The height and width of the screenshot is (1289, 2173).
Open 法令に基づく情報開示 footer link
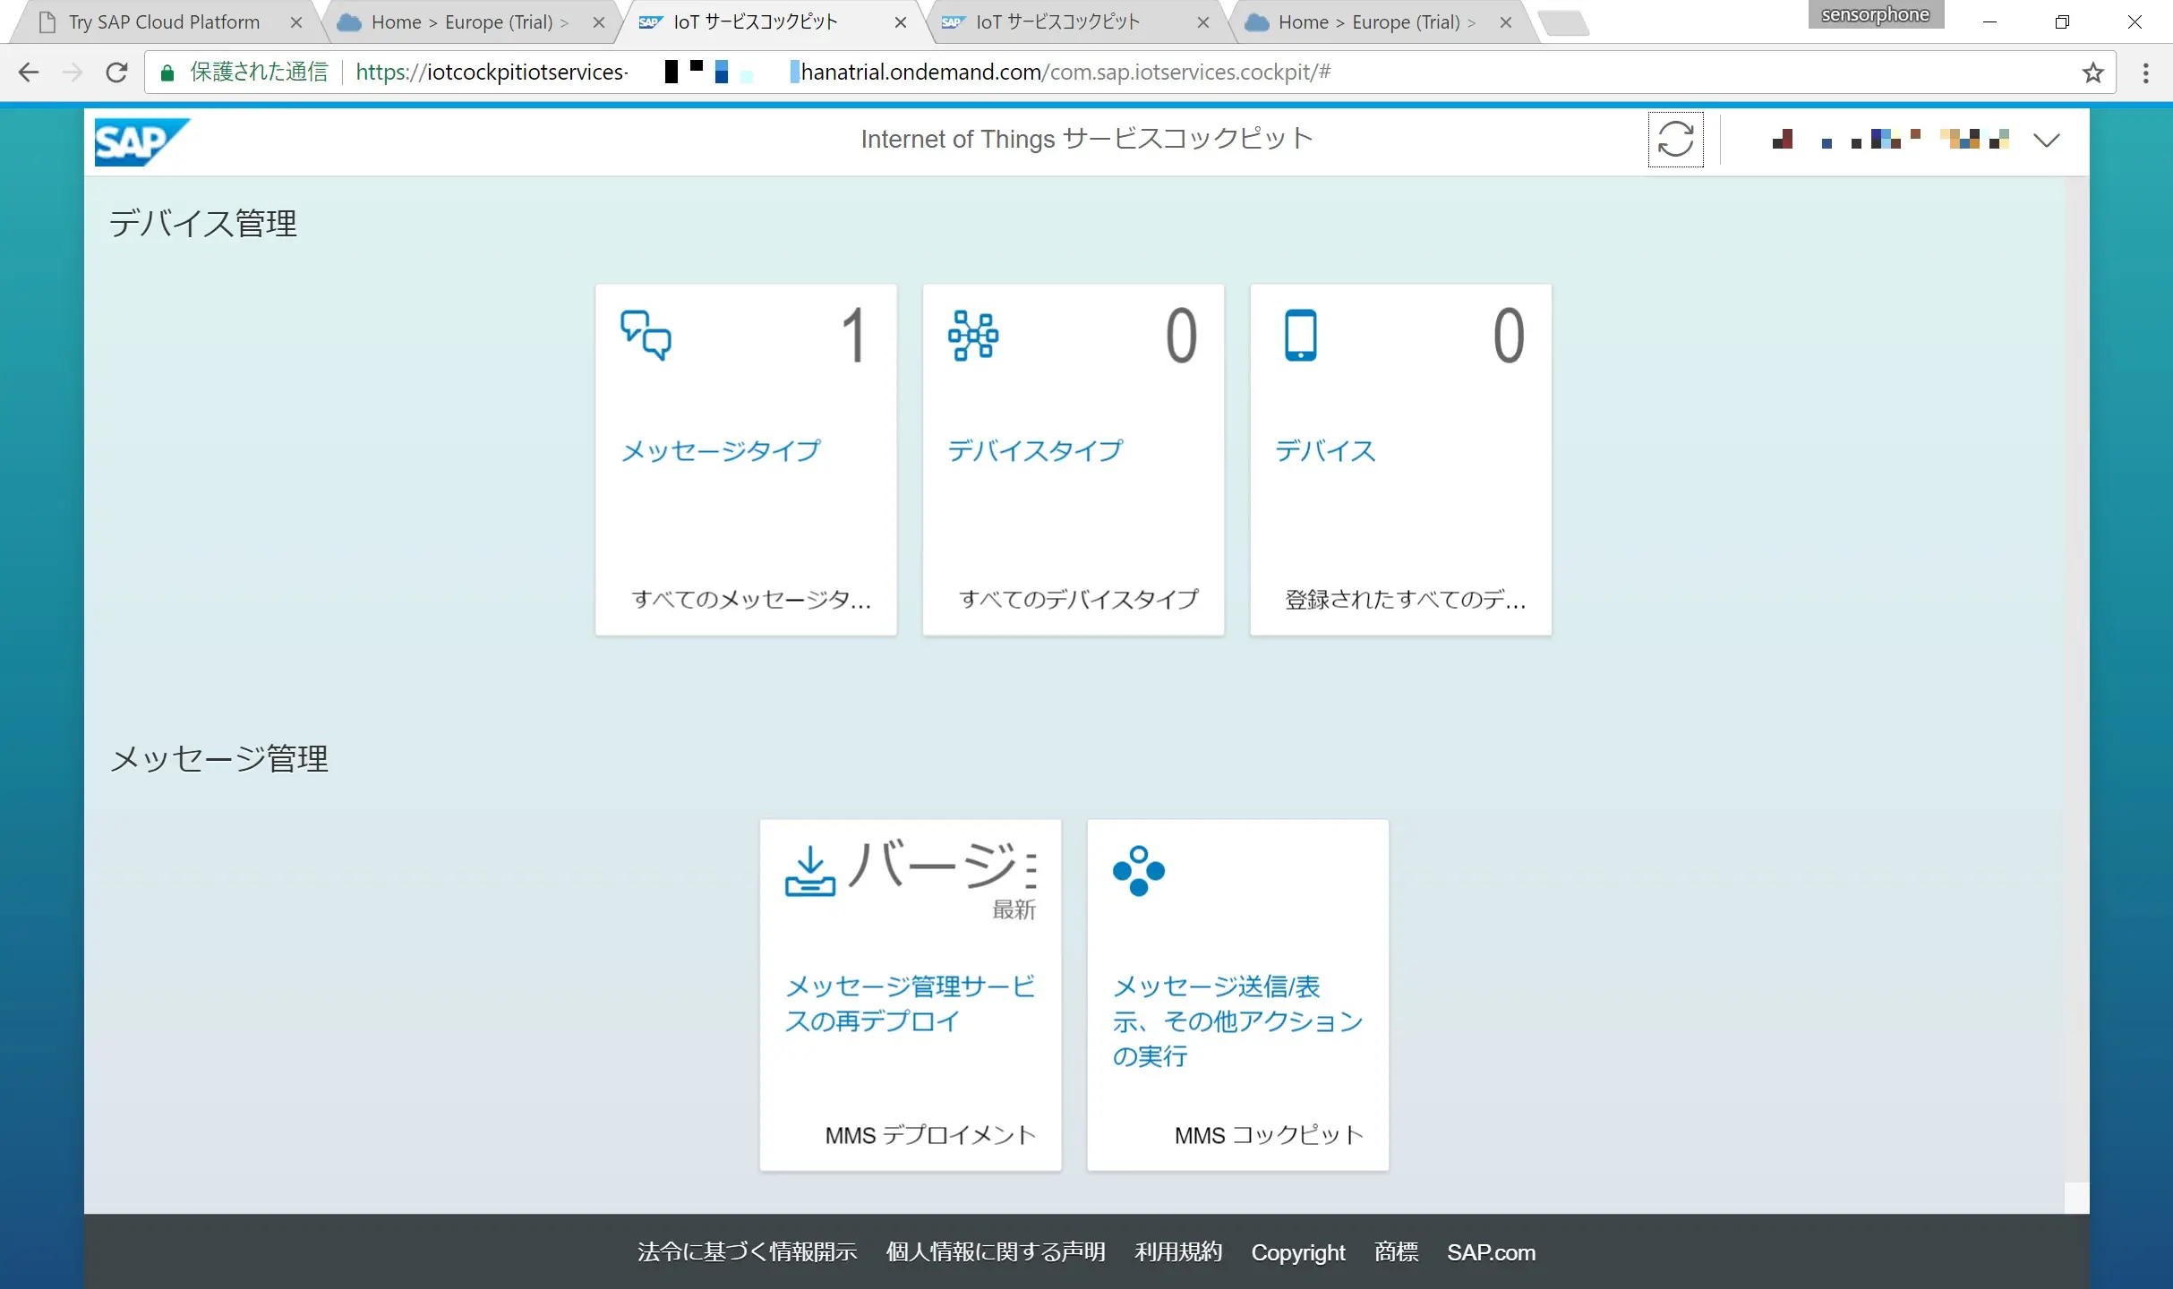click(x=748, y=1251)
